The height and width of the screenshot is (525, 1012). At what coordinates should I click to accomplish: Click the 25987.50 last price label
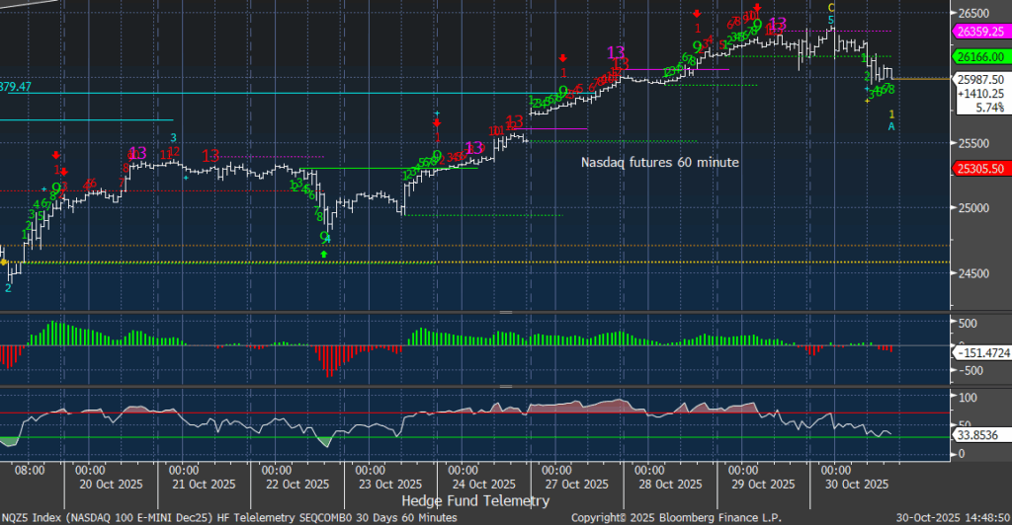979,79
